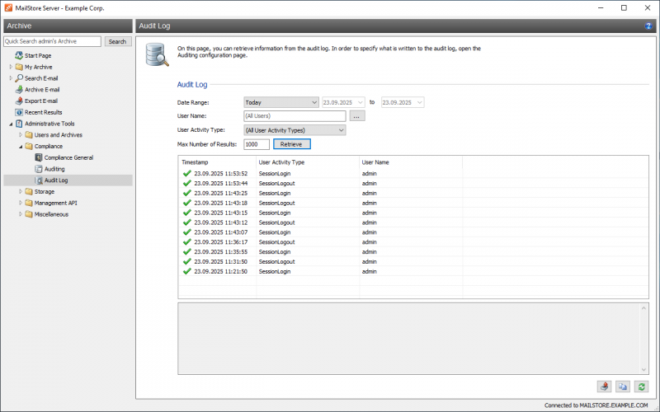The height and width of the screenshot is (412, 660).
Task: Open Recent Results in the sidebar
Action: [43, 112]
